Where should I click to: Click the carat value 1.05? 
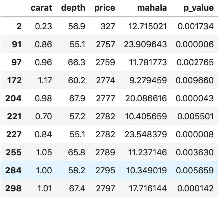click(x=43, y=152)
